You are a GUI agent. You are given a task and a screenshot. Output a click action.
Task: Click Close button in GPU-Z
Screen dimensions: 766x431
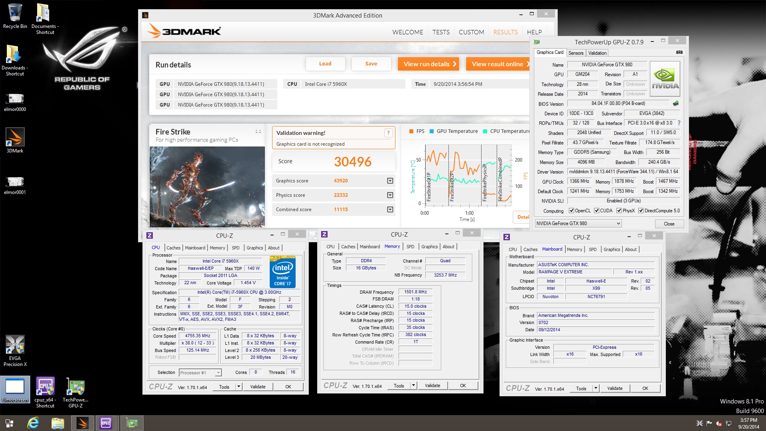669,224
